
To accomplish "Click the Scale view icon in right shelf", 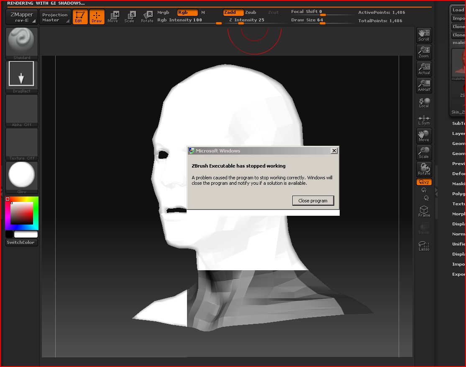I will click(x=424, y=152).
